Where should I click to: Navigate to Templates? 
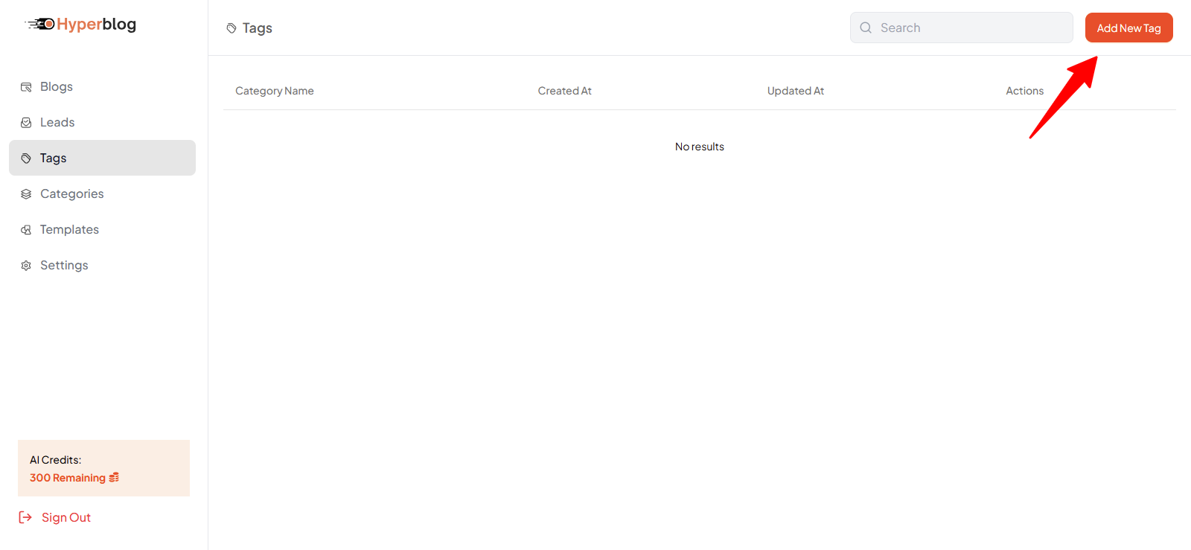click(x=102, y=229)
